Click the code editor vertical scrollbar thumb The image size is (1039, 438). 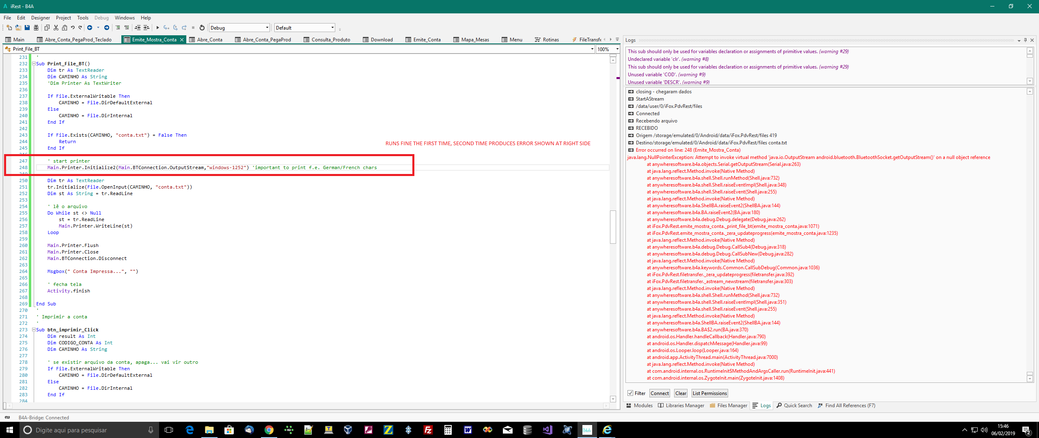pos(613,226)
